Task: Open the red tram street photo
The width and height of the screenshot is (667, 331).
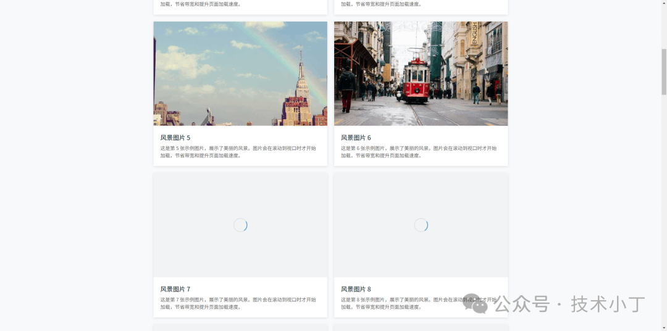Action: click(421, 73)
